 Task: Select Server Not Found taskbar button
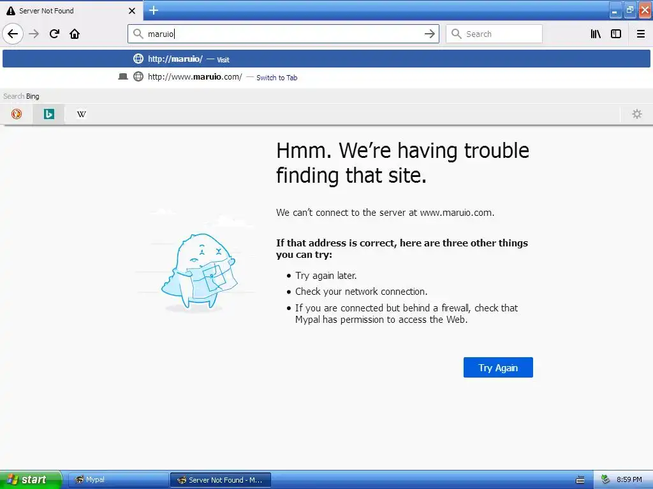coord(221,480)
